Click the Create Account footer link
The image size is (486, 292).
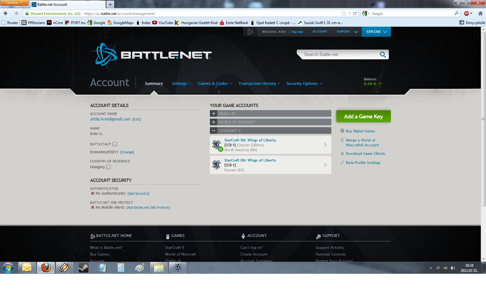coord(254,254)
